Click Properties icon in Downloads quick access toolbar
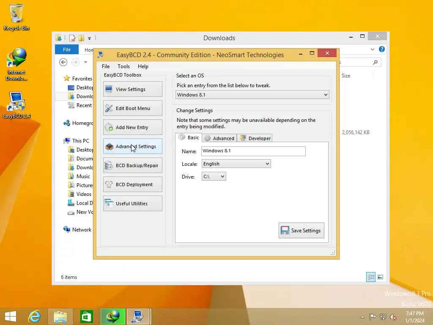 pos(72,38)
